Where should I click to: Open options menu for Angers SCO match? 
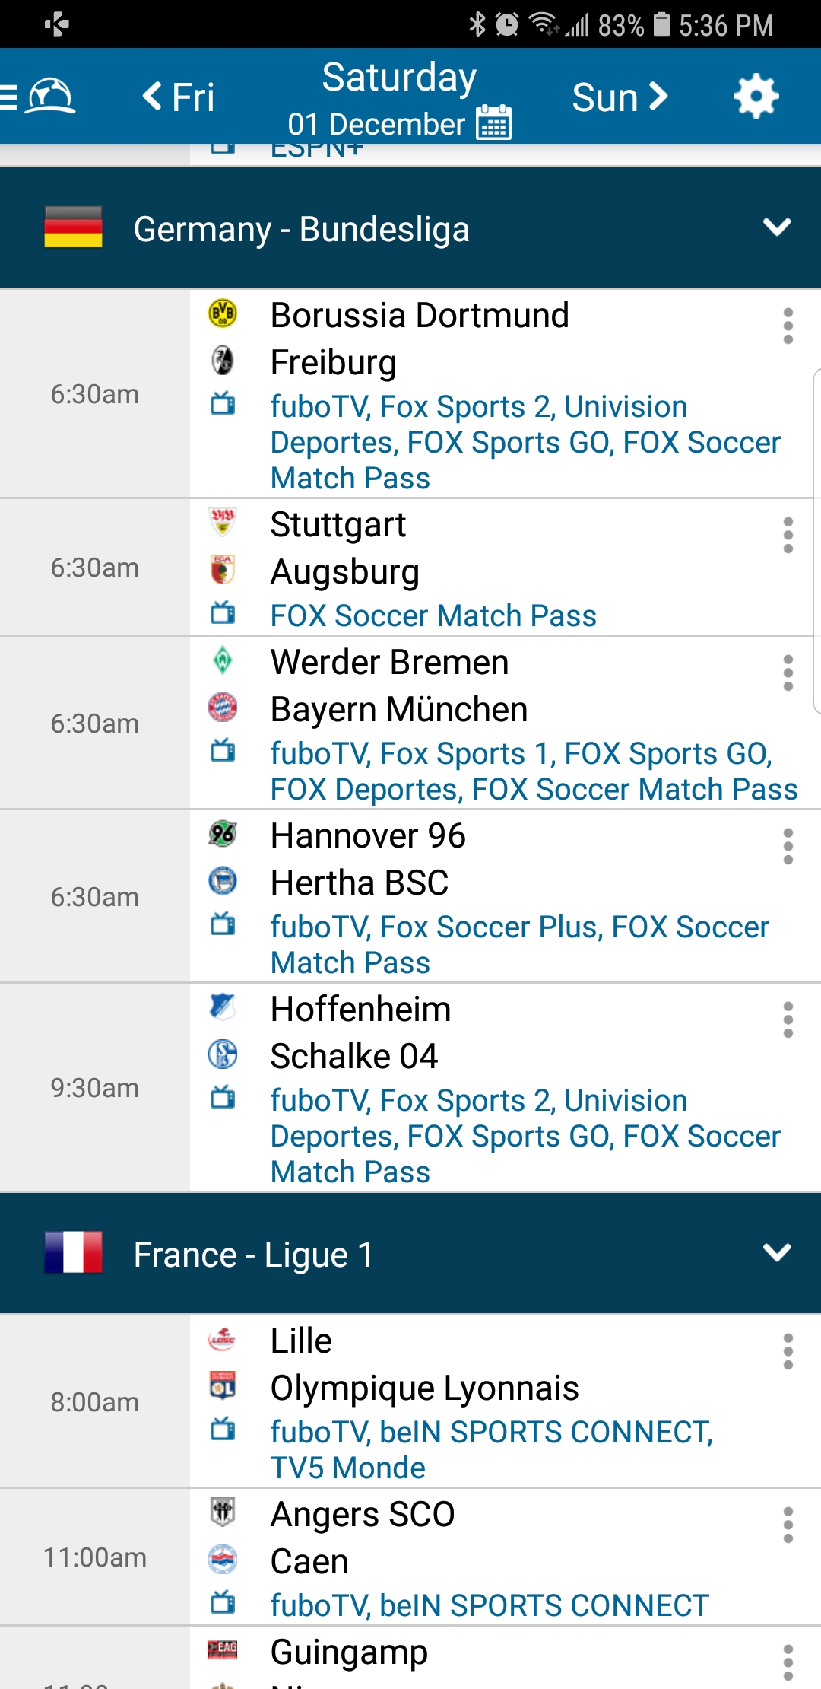788,1525
